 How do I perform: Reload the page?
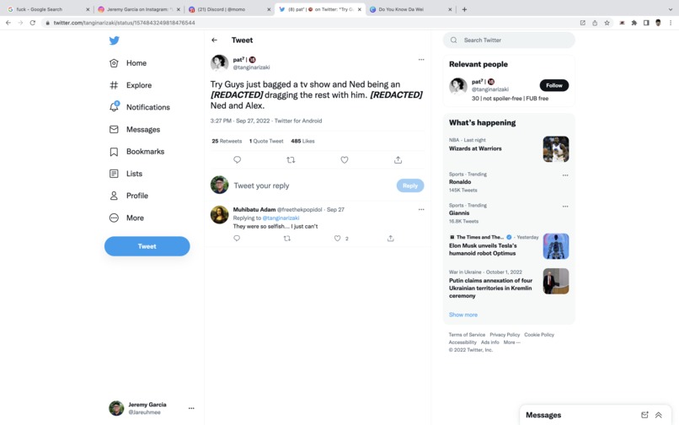tap(33, 23)
